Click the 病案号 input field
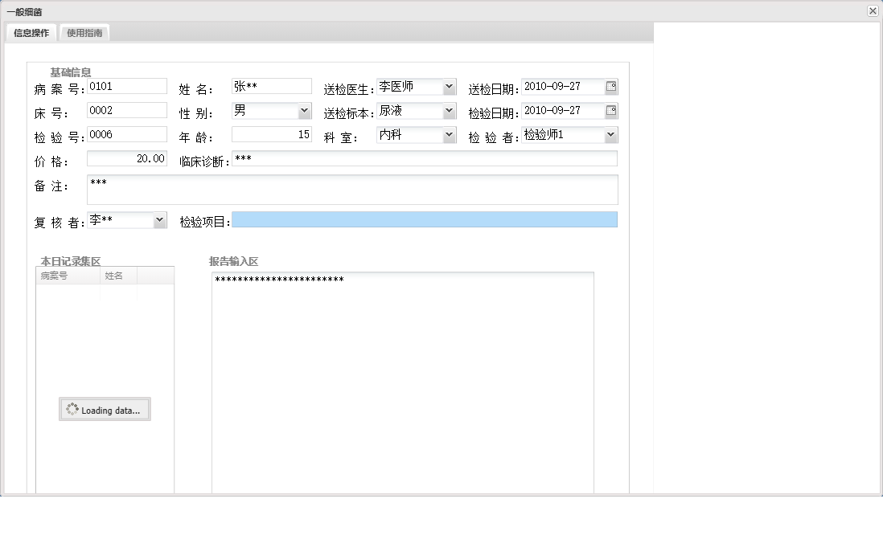883x560 pixels. tap(126, 85)
